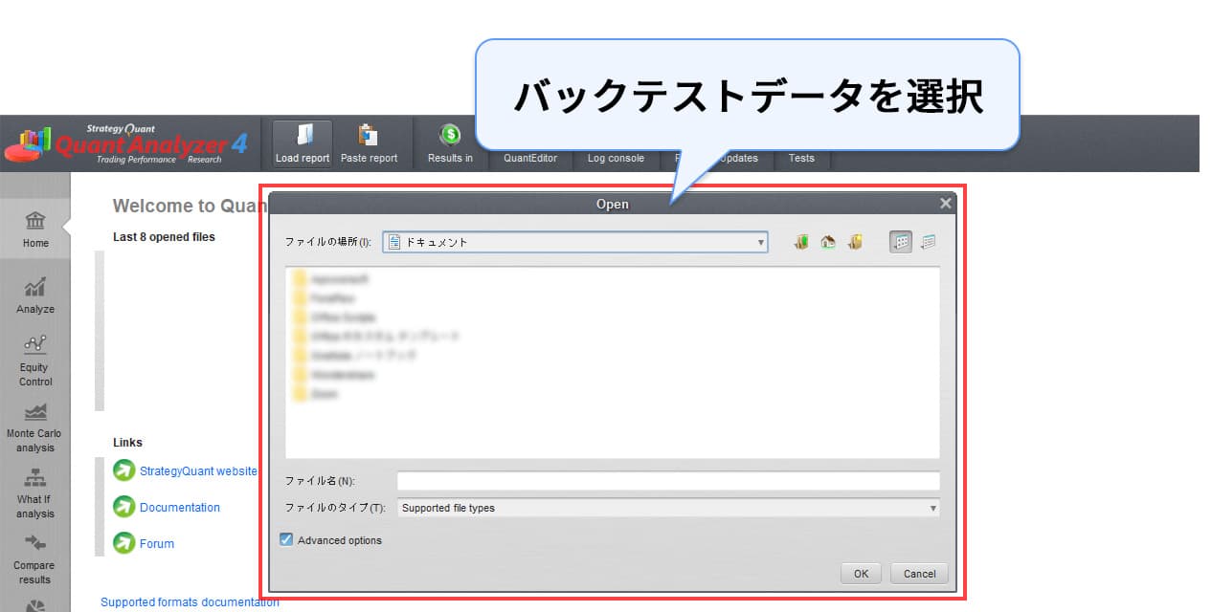Switch to details view in file dialog
This screenshot has width=1212, height=612.
tap(928, 243)
